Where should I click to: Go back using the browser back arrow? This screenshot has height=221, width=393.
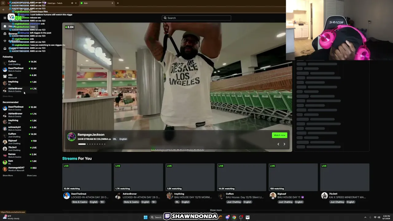(x=3, y=10)
